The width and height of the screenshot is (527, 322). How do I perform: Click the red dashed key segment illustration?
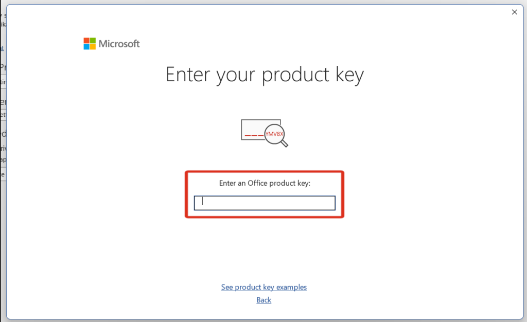[253, 135]
